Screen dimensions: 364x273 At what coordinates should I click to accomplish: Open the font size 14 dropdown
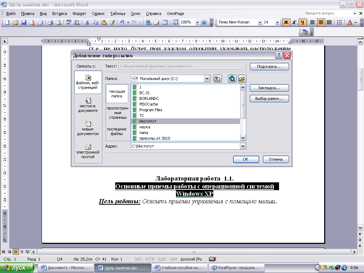(277, 22)
